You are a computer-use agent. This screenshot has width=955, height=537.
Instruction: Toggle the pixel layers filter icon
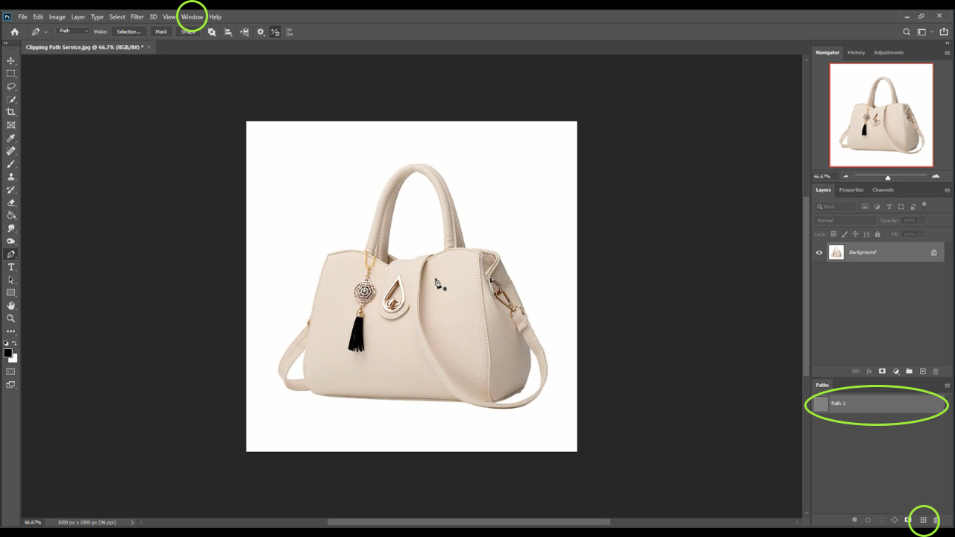pyautogui.click(x=865, y=207)
